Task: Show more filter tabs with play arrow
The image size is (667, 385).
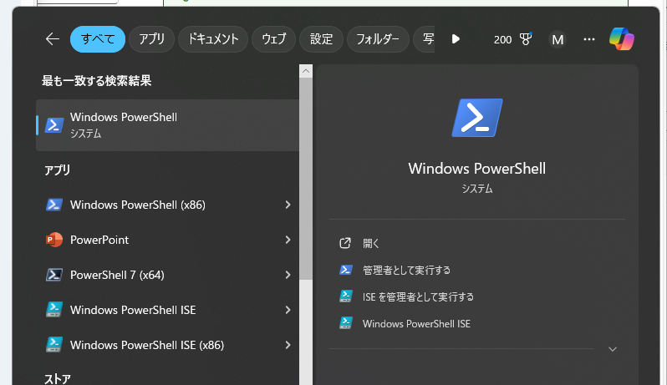Action: coord(456,39)
